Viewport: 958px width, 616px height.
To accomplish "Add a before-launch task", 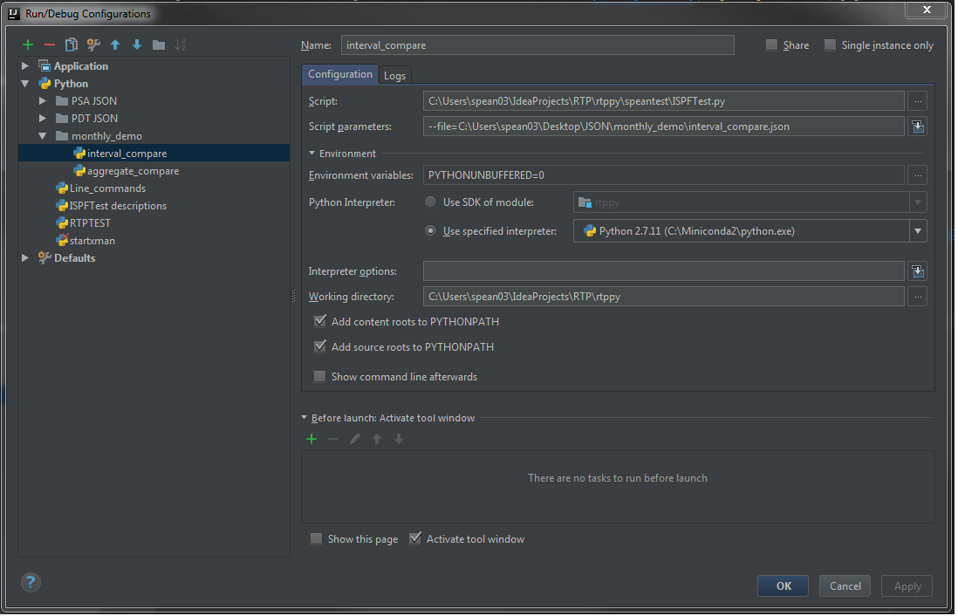I will tap(311, 439).
